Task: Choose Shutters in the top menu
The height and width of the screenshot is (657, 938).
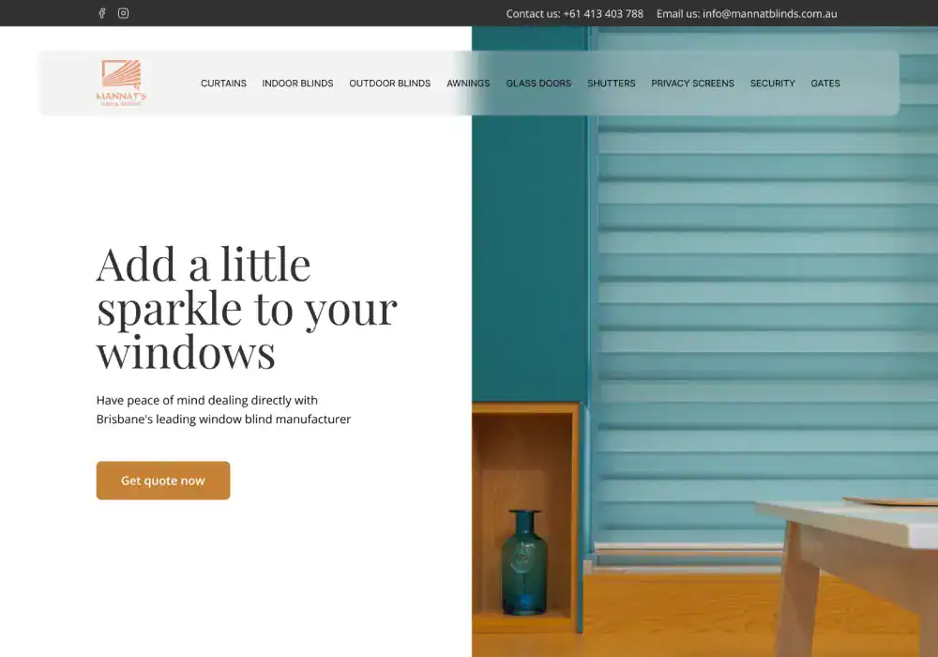Action: pos(611,84)
